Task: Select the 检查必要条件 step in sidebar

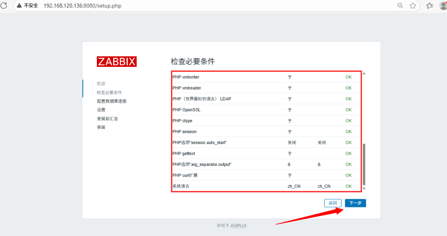Action: coord(109,92)
